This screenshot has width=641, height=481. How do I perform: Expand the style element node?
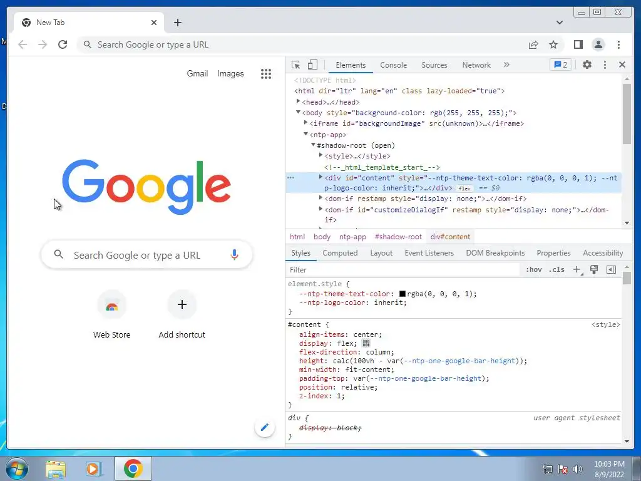321,155
